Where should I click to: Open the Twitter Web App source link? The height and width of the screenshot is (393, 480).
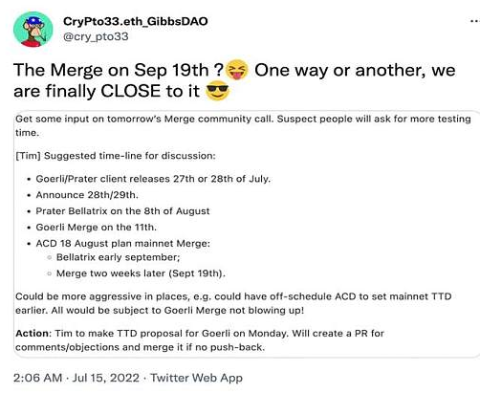(196, 378)
